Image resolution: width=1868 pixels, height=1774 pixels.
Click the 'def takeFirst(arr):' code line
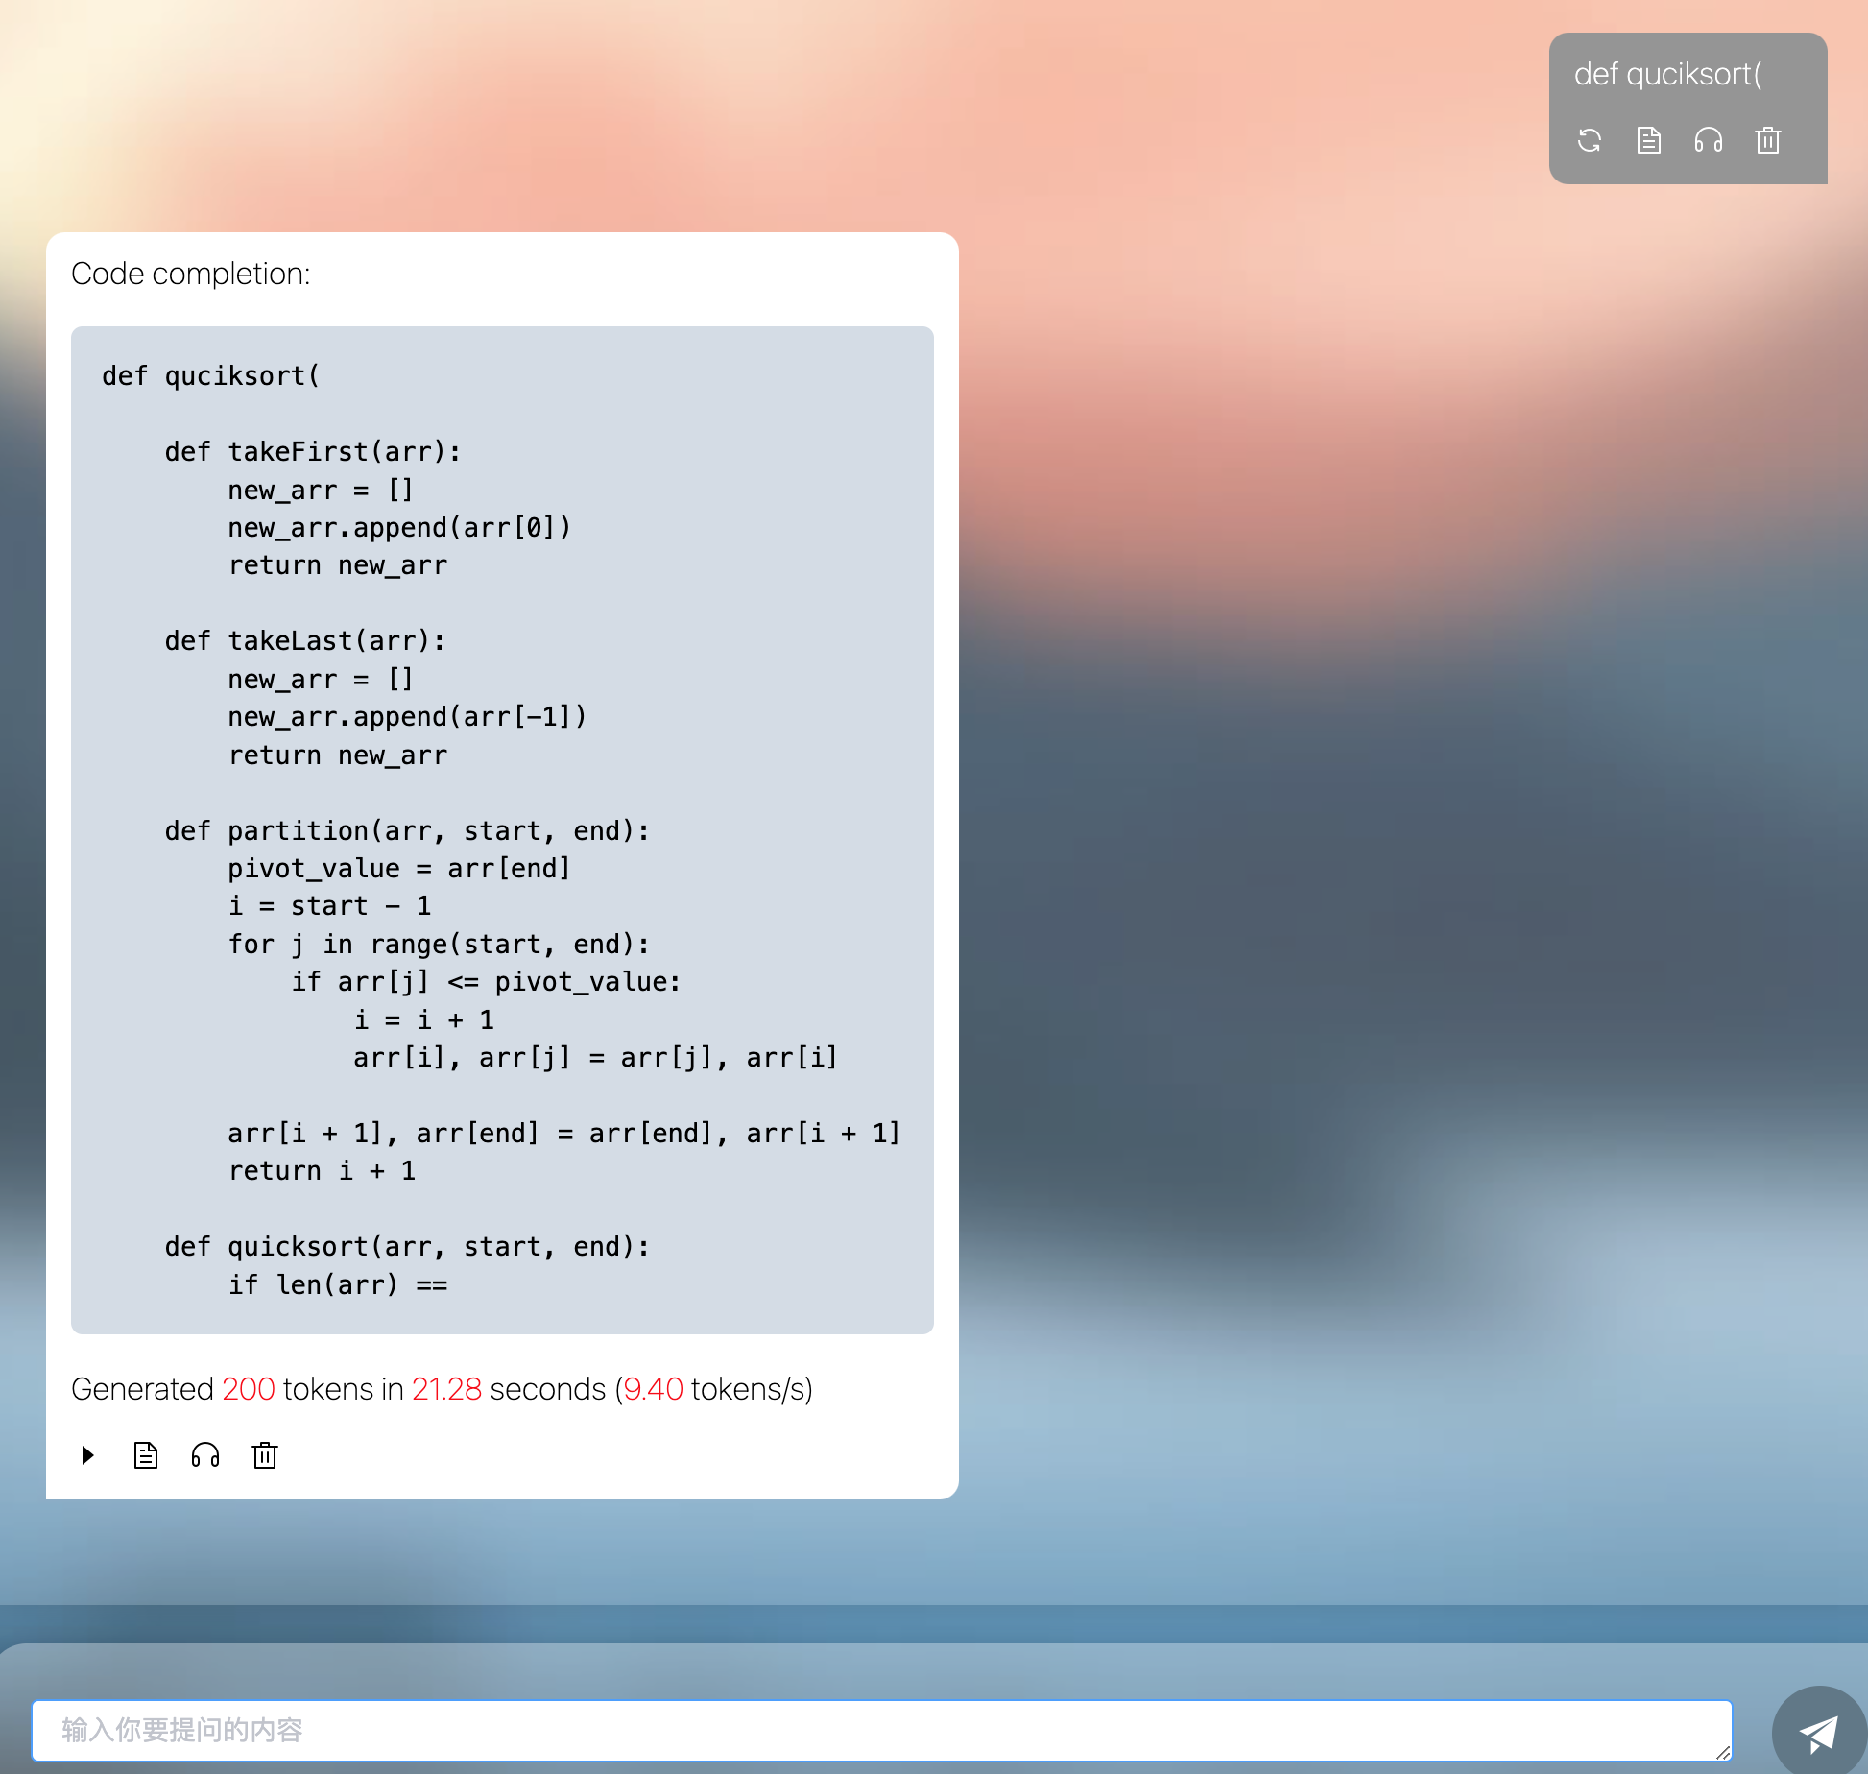(x=312, y=452)
